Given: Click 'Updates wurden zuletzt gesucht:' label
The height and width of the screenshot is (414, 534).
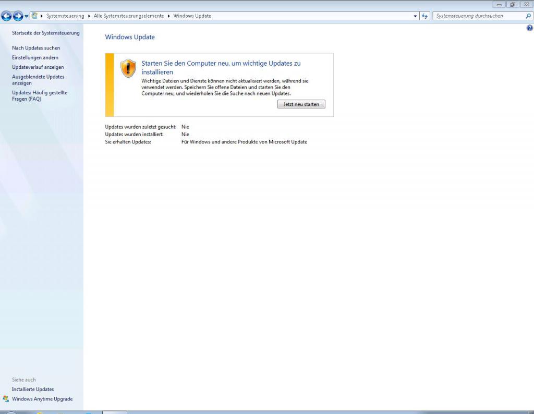Looking at the screenshot, I should pyautogui.click(x=141, y=127).
